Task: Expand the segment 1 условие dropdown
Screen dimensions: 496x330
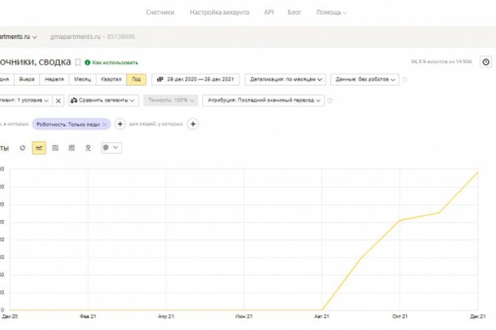Action: tap(25, 100)
